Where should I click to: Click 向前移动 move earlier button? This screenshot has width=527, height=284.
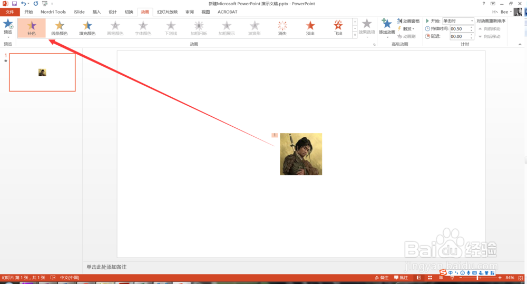coord(490,29)
